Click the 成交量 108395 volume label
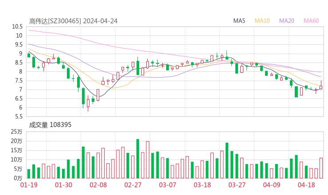The width and height of the screenshot is (328, 195). pos(50,125)
